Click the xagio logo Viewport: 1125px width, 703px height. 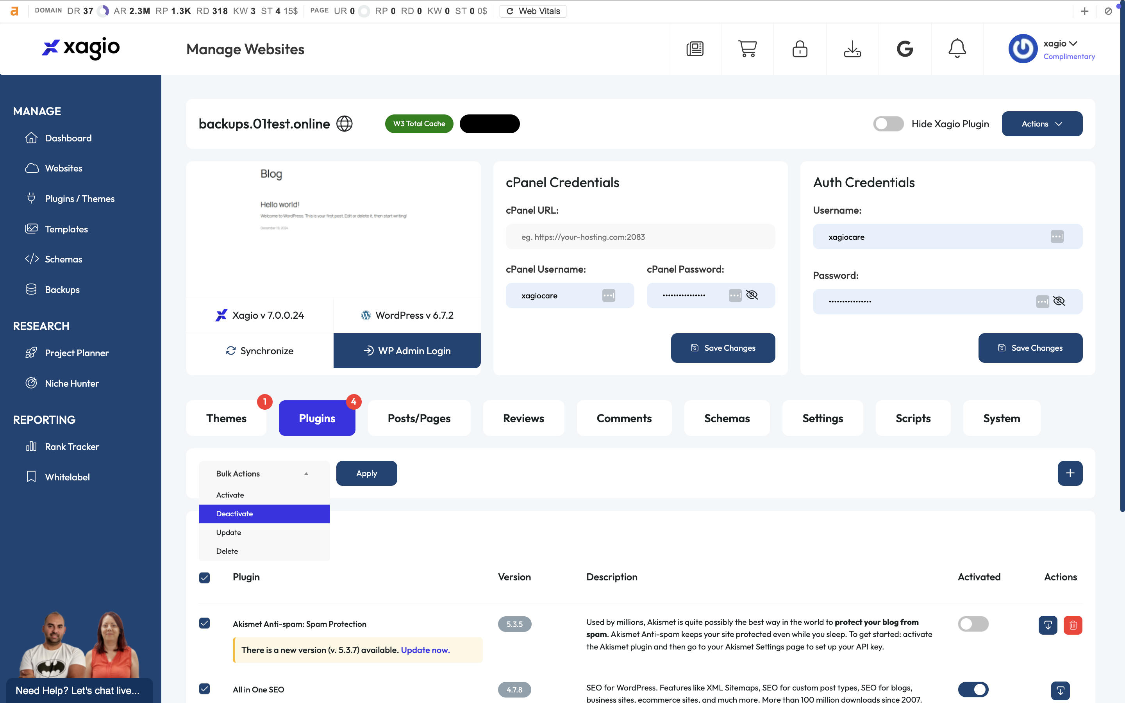[x=81, y=48]
